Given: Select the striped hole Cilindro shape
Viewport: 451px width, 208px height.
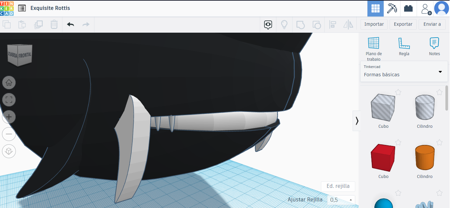Looking at the screenshot, I should tap(425, 108).
